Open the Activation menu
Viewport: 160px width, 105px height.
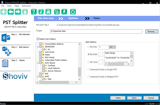coord(26,6)
